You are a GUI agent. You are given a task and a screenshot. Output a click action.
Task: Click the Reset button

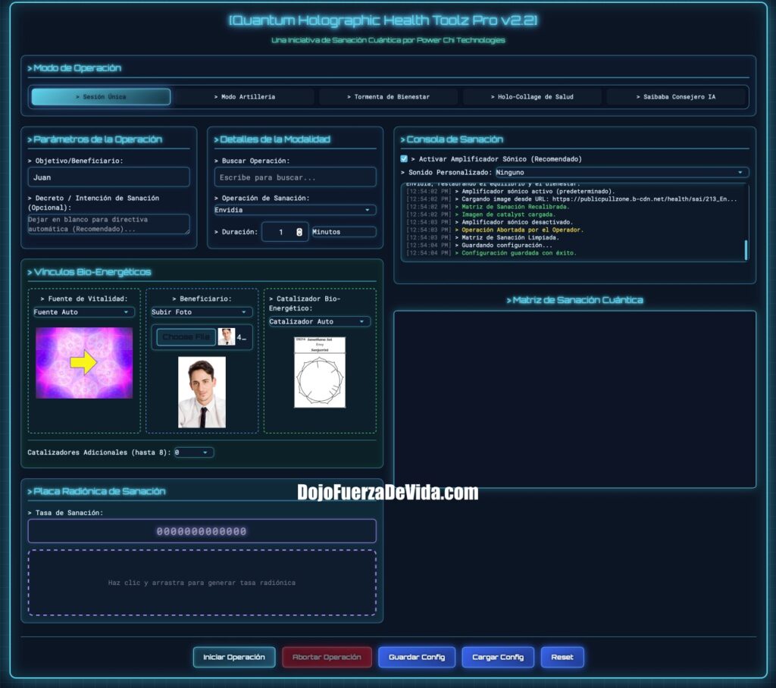[562, 657]
